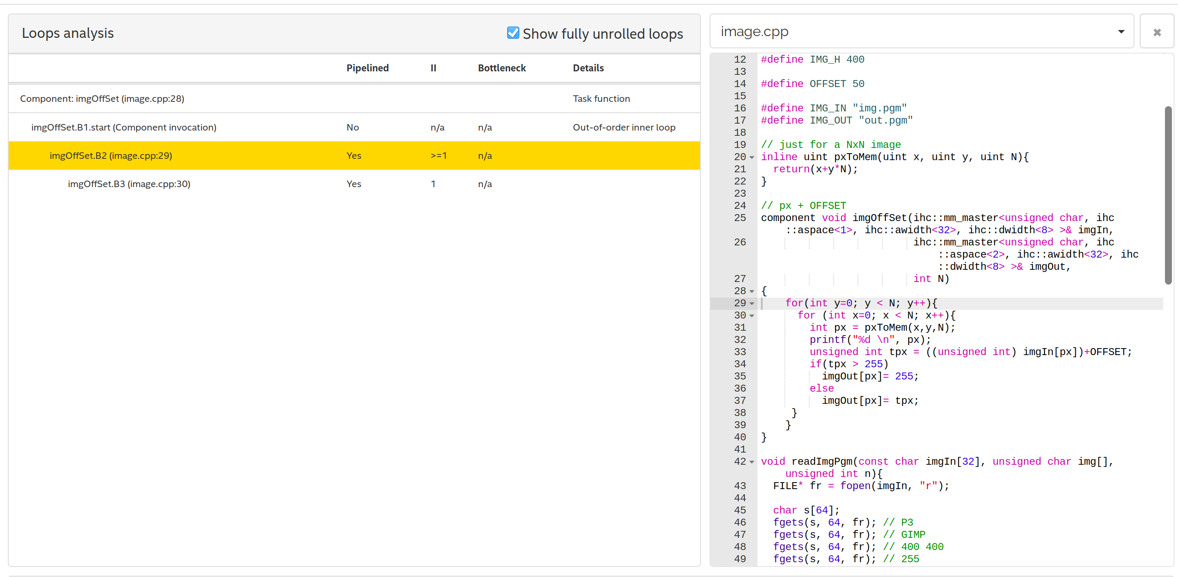Image resolution: width=1178 pixels, height=577 pixels.
Task: Click the if(tpx > 255) line
Action: (x=848, y=364)
